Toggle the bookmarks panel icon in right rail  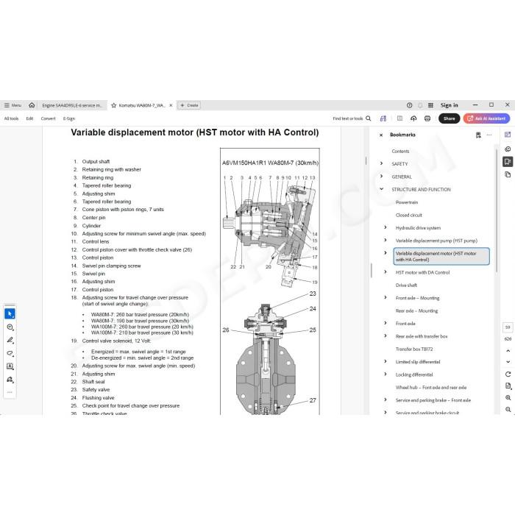pos(508,162)
